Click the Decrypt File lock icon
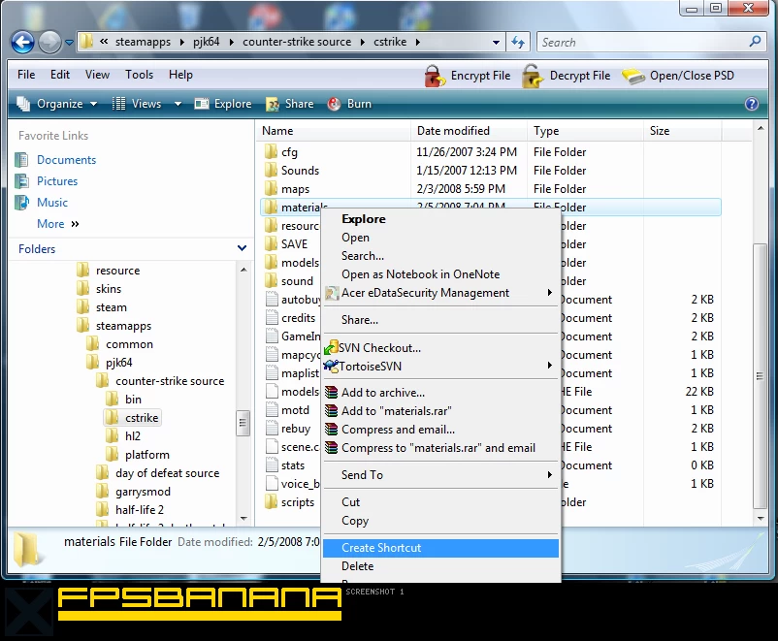Screen dimensions: 778x641 point(532,76)
